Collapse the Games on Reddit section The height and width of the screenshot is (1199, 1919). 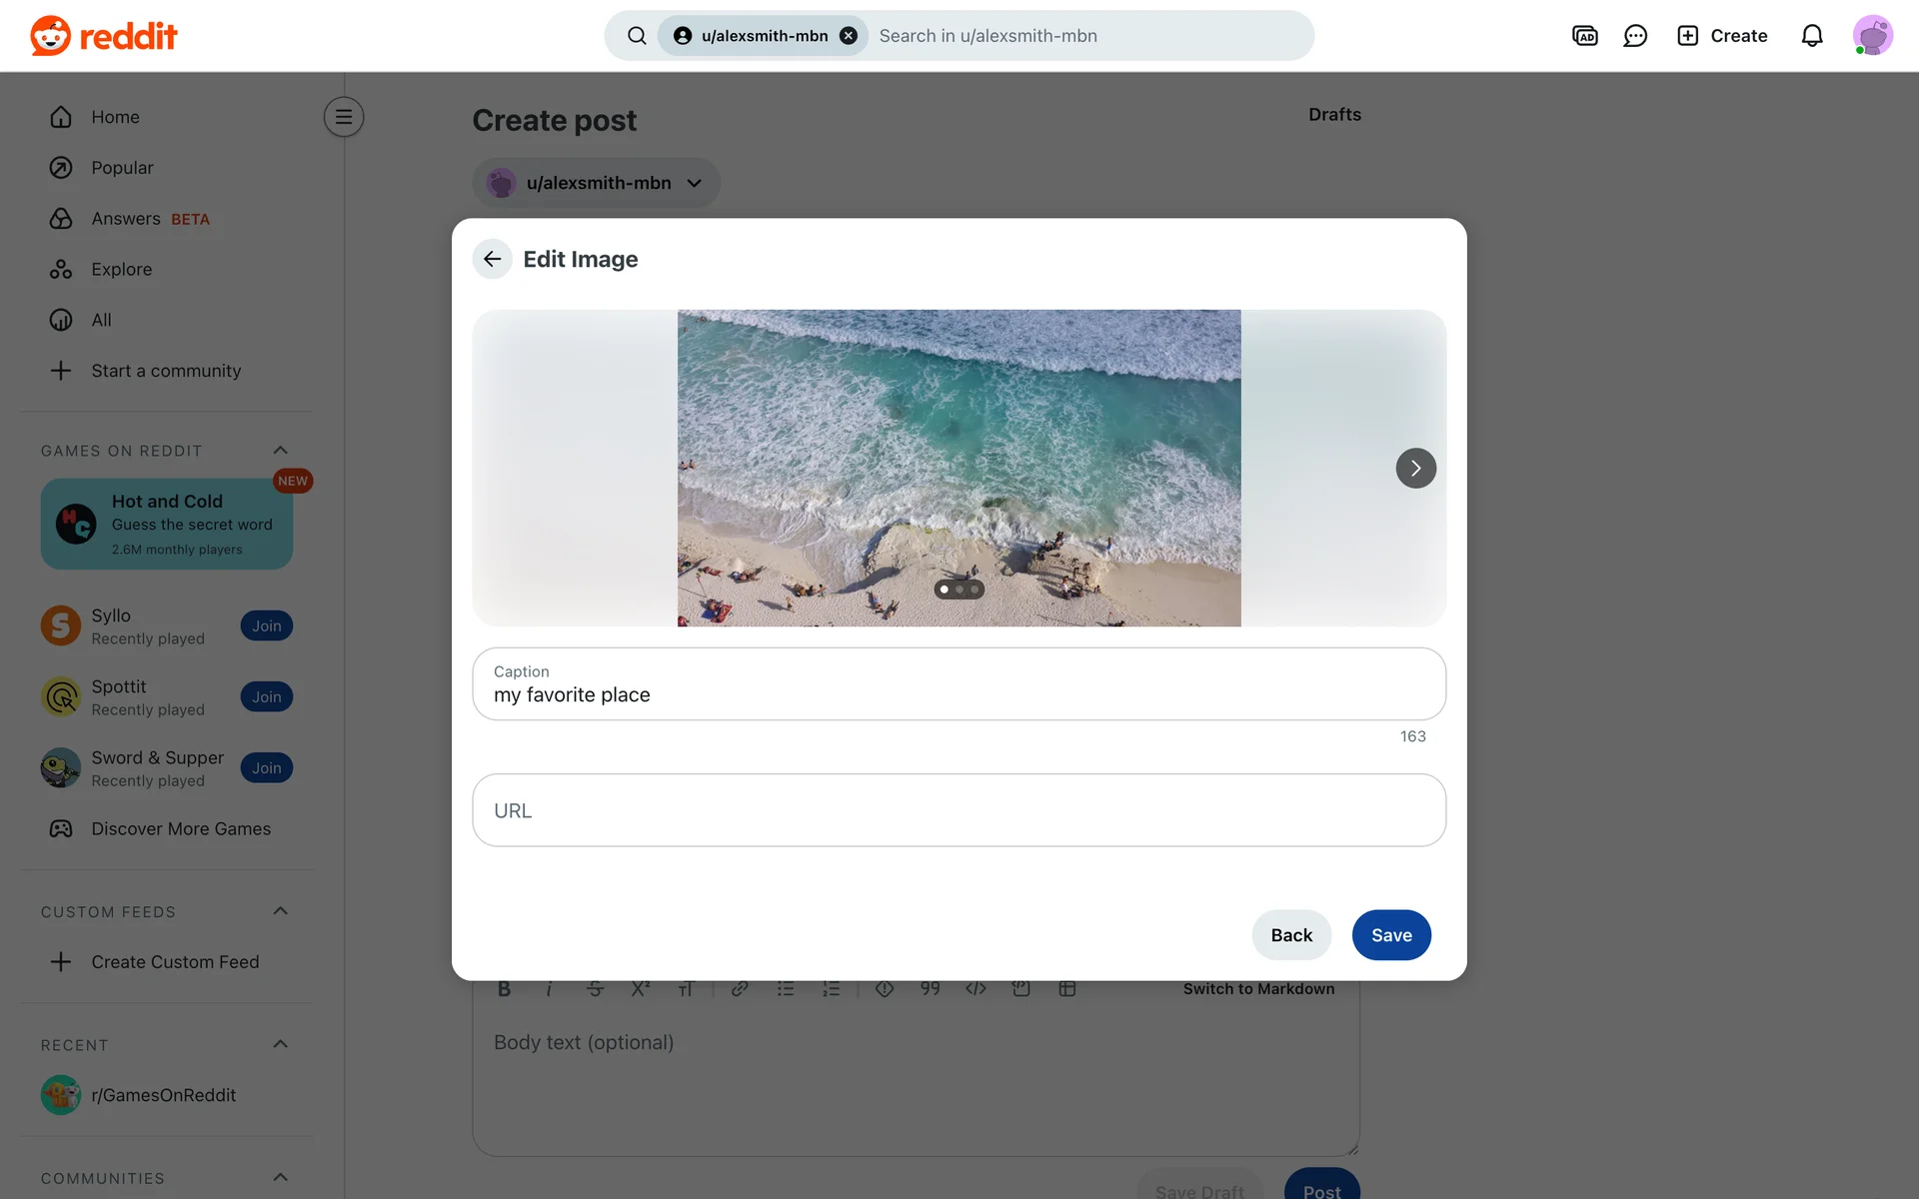tap(281, 451)
